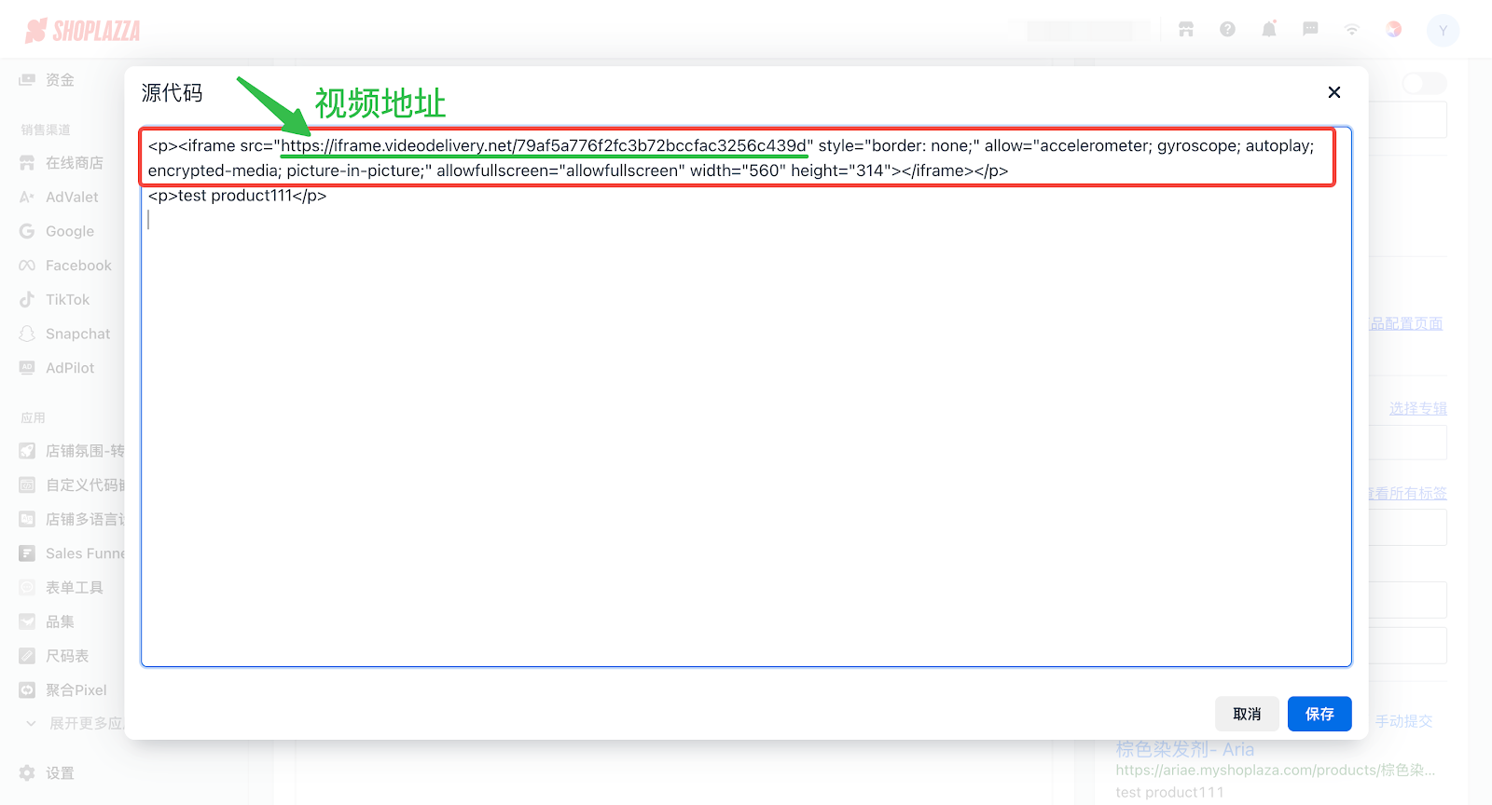Click the 选择专辑 link
This screenshot has height=805, width=1492.
tap(1417, 408)
